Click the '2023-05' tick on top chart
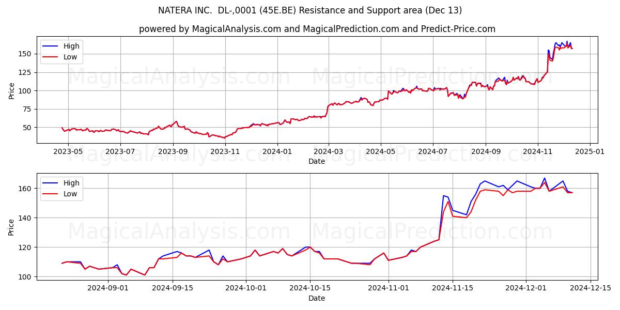620x310 pixels. pyautogui.click(x=68, y=151)
